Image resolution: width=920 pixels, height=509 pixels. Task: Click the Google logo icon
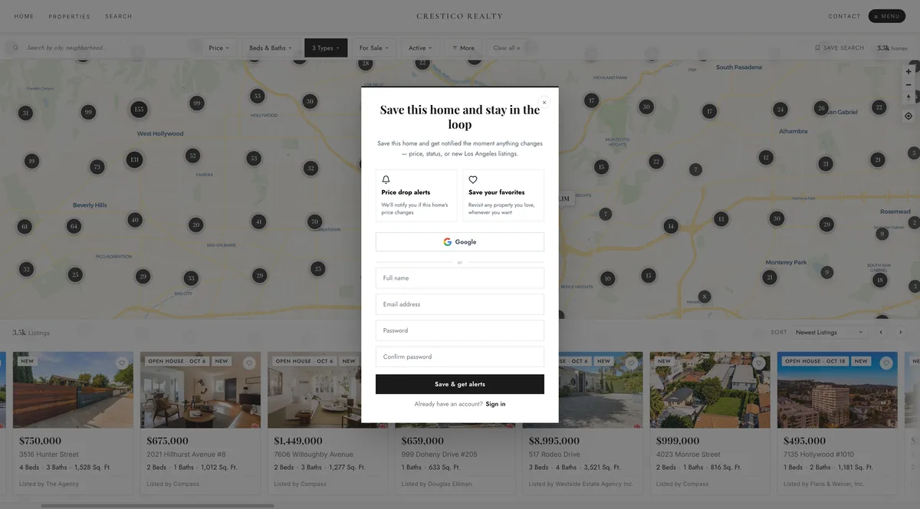click(x=447, y=241)
